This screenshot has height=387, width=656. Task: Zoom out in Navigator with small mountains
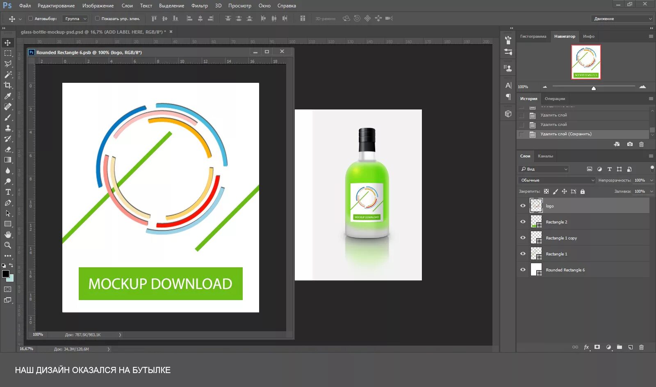545,87
